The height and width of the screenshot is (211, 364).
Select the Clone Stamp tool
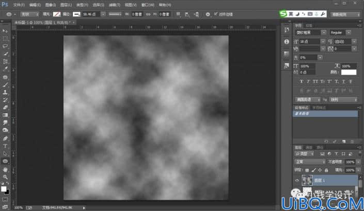click(5, 92)
